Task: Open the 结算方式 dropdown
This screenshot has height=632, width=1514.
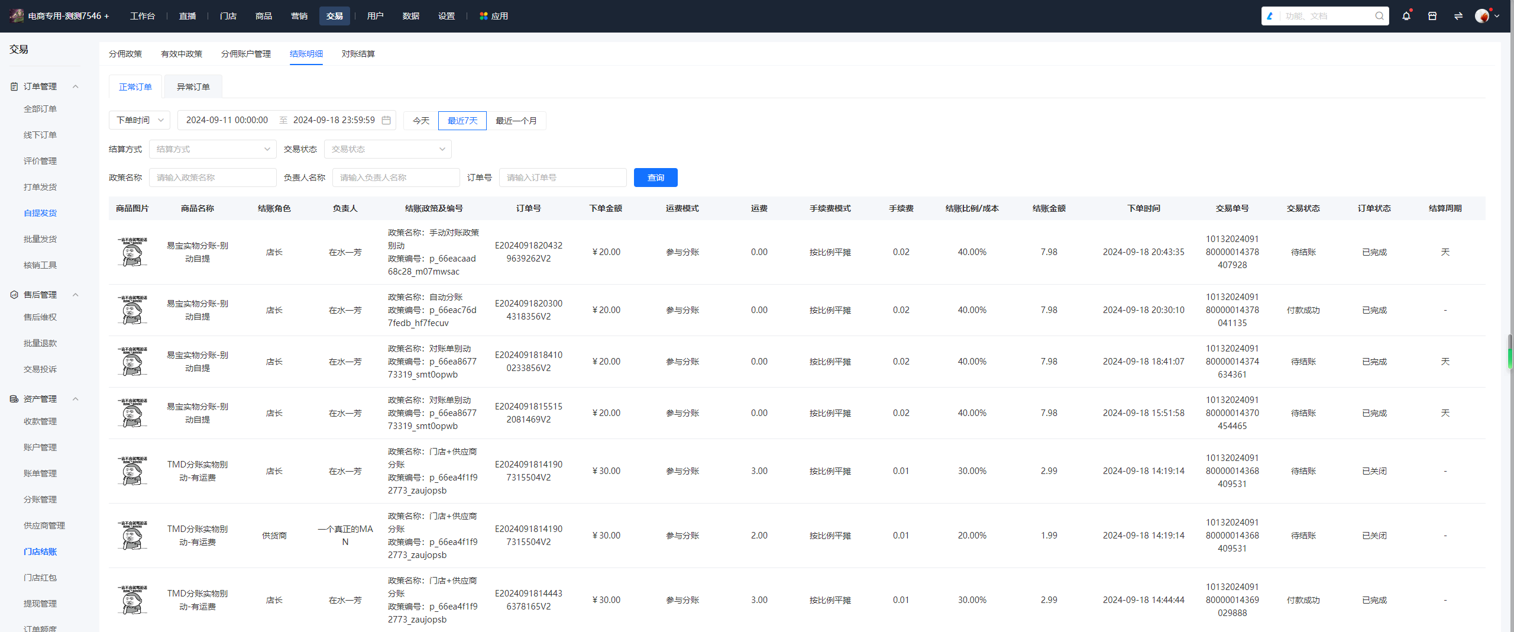Action: tap(213, 149)
